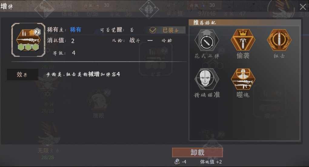This screenshot has height=167, width=309.
Task: Click the level 2 badge on skill icon
Action: (x=37, y=32)
